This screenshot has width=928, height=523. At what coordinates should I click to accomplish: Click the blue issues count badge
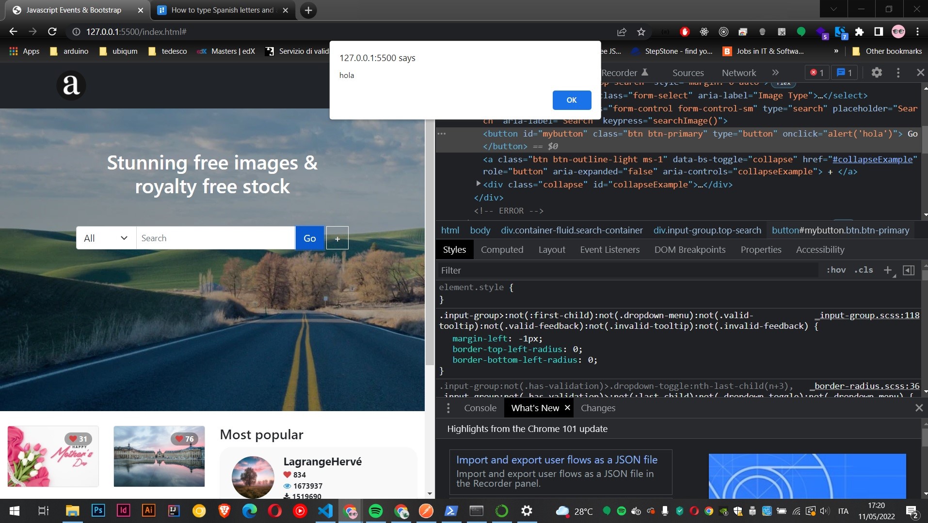click(845, 73)
